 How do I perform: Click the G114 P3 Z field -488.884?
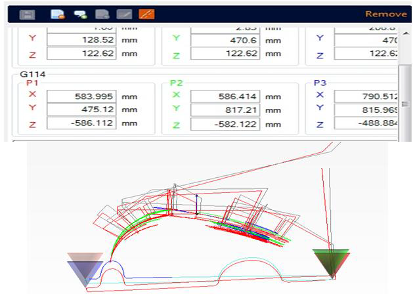coord(365,123)
